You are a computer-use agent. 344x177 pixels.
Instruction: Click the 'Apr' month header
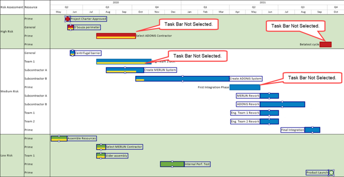pyautogui.click(x=237, y=12)
